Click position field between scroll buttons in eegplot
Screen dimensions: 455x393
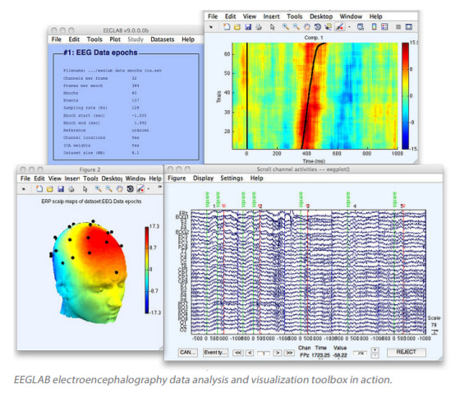(x=264, y=353)
